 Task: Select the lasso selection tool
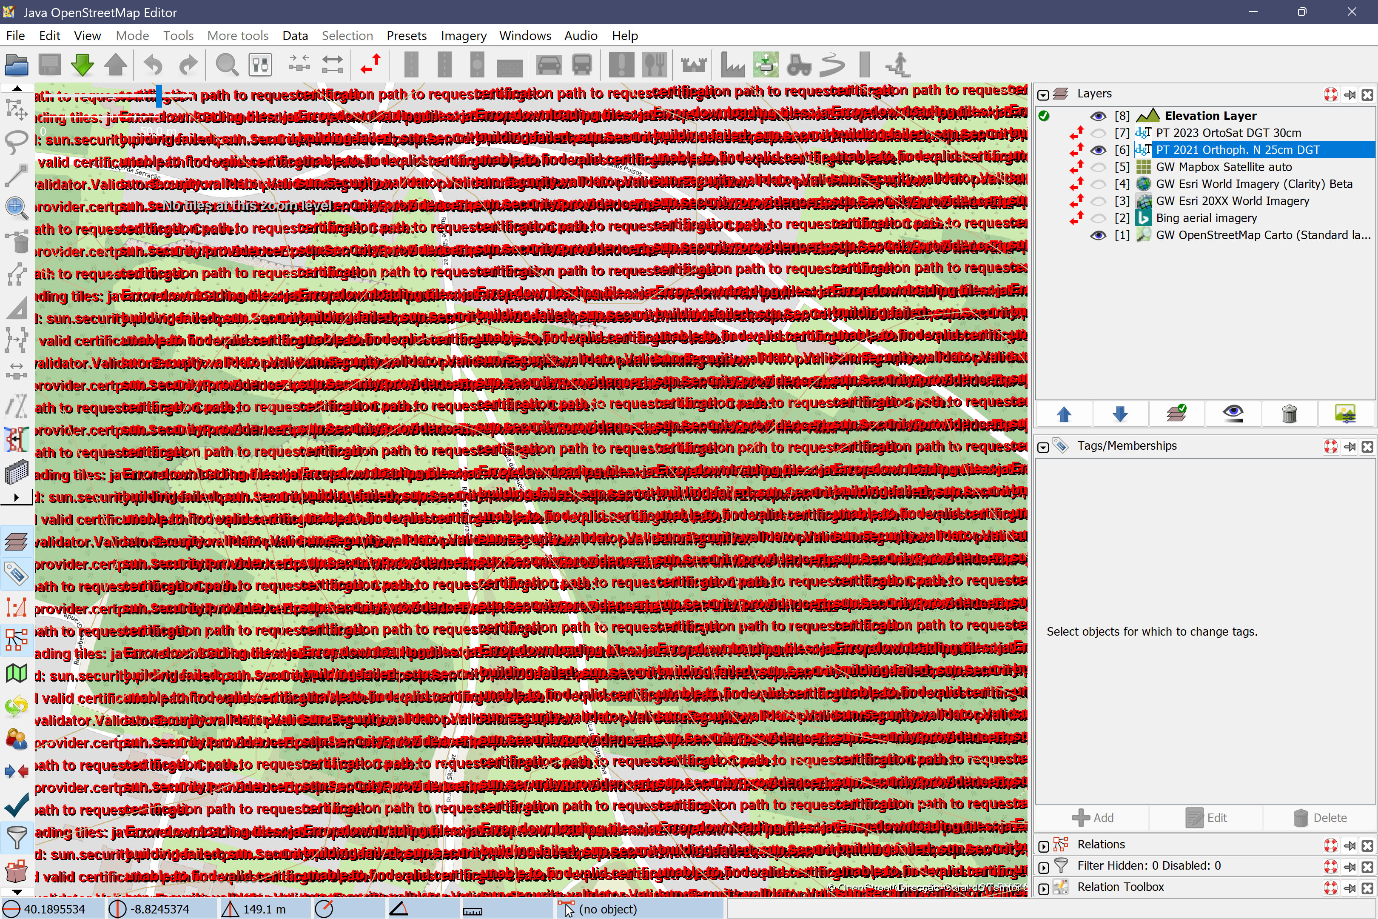tap(17, 141)
